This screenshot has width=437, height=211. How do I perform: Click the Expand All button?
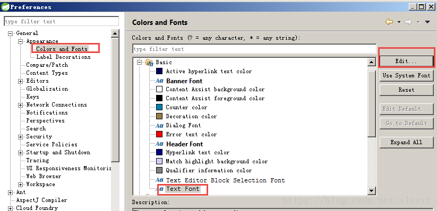[406, 142]
